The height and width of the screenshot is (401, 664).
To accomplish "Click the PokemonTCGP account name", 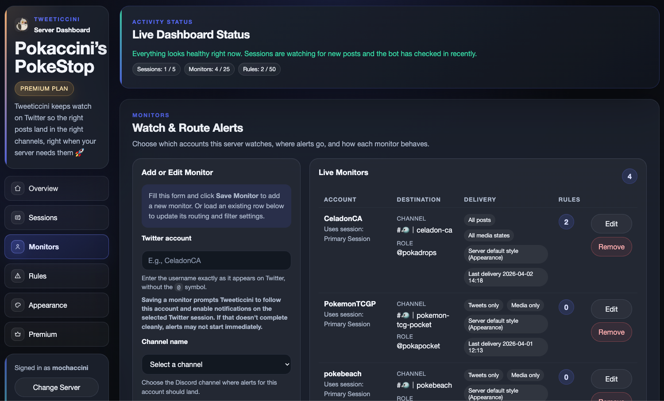I will (x=350, y=304).
